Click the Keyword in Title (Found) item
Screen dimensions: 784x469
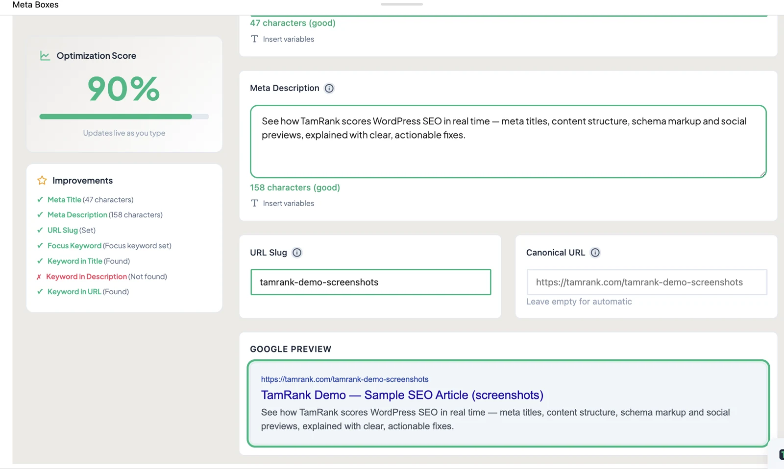(x=83, y=261)
